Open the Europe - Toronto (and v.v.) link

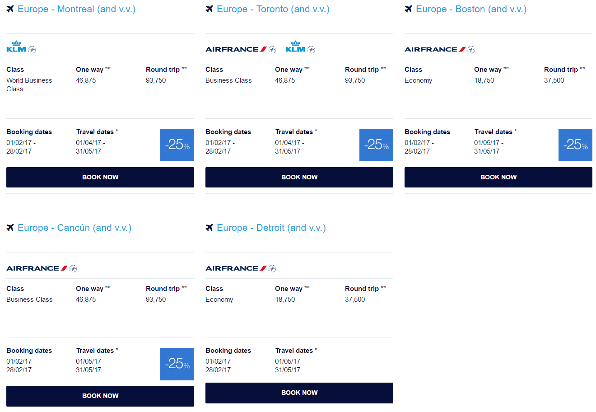pyautogui.click(x=273, y=9)
